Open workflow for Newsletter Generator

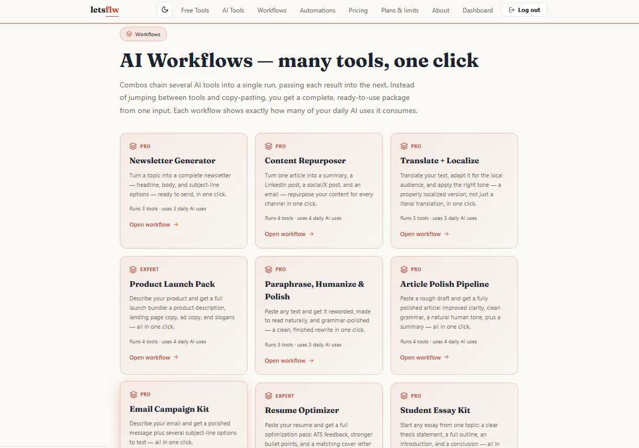pos(154,225)
